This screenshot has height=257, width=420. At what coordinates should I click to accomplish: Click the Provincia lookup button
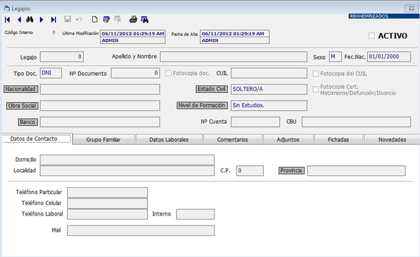292,170
